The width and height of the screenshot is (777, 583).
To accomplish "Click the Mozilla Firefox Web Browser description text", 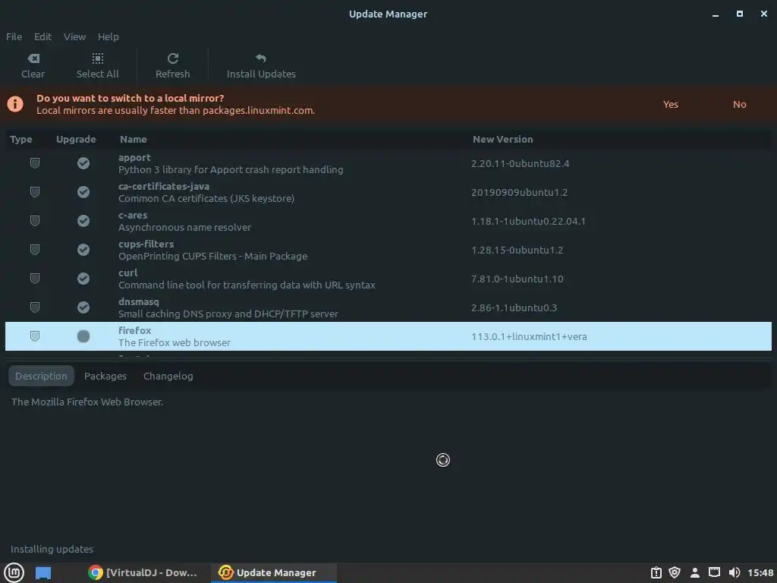I will click(x=87, y=402).
